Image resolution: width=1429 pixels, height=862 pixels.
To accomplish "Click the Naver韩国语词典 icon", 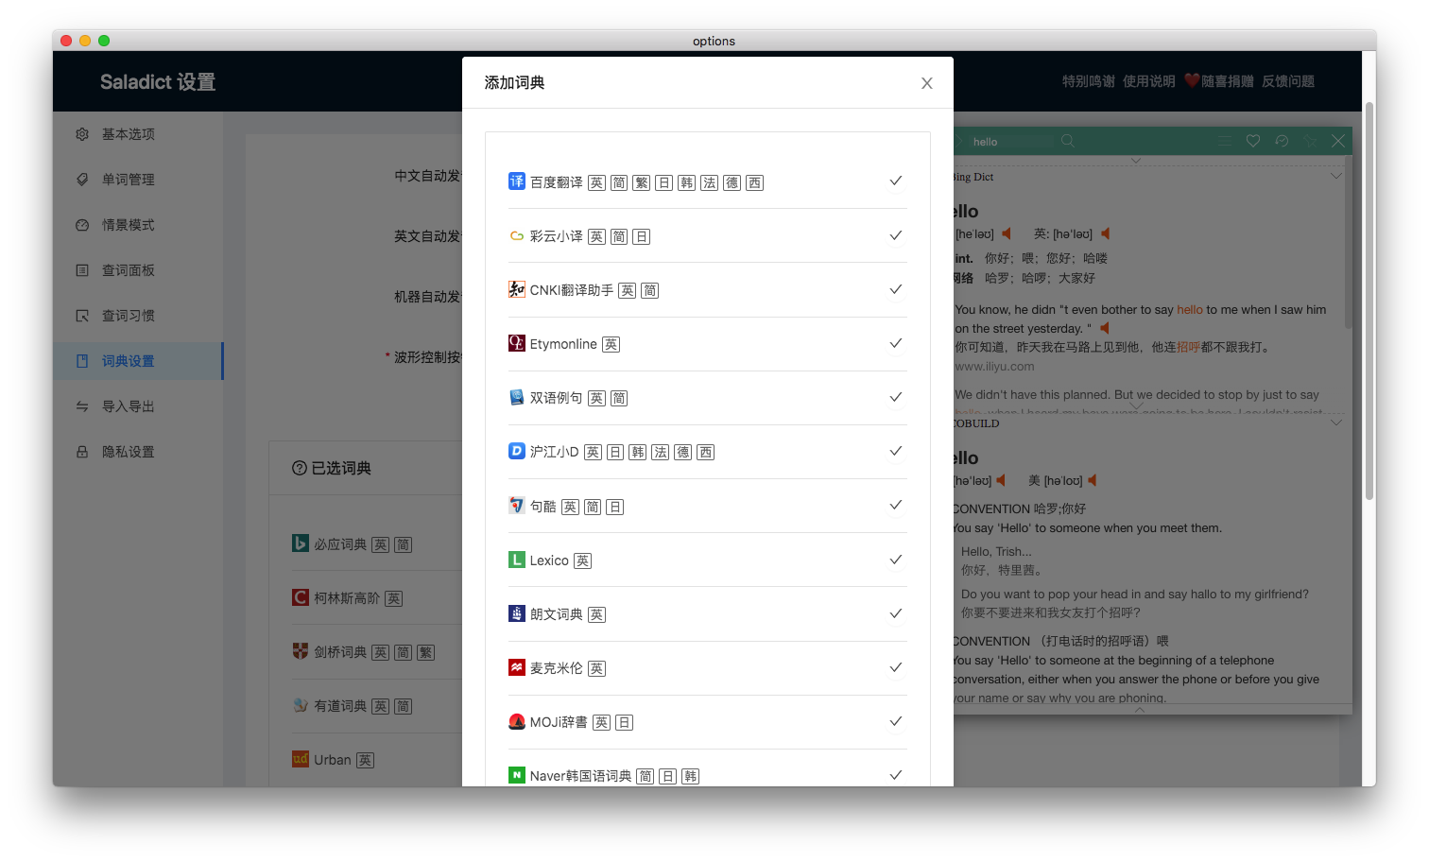I will tap(517, 775).
